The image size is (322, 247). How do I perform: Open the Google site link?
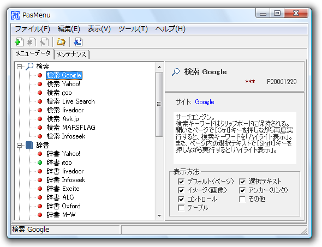(x=205, y=102)
